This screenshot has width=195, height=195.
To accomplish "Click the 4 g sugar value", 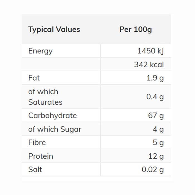I will point(158,129).
